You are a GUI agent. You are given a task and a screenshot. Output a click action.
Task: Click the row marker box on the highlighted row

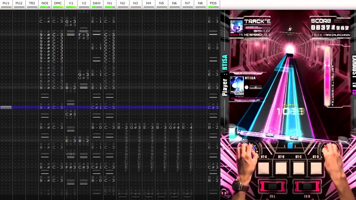tap(6, 107)
